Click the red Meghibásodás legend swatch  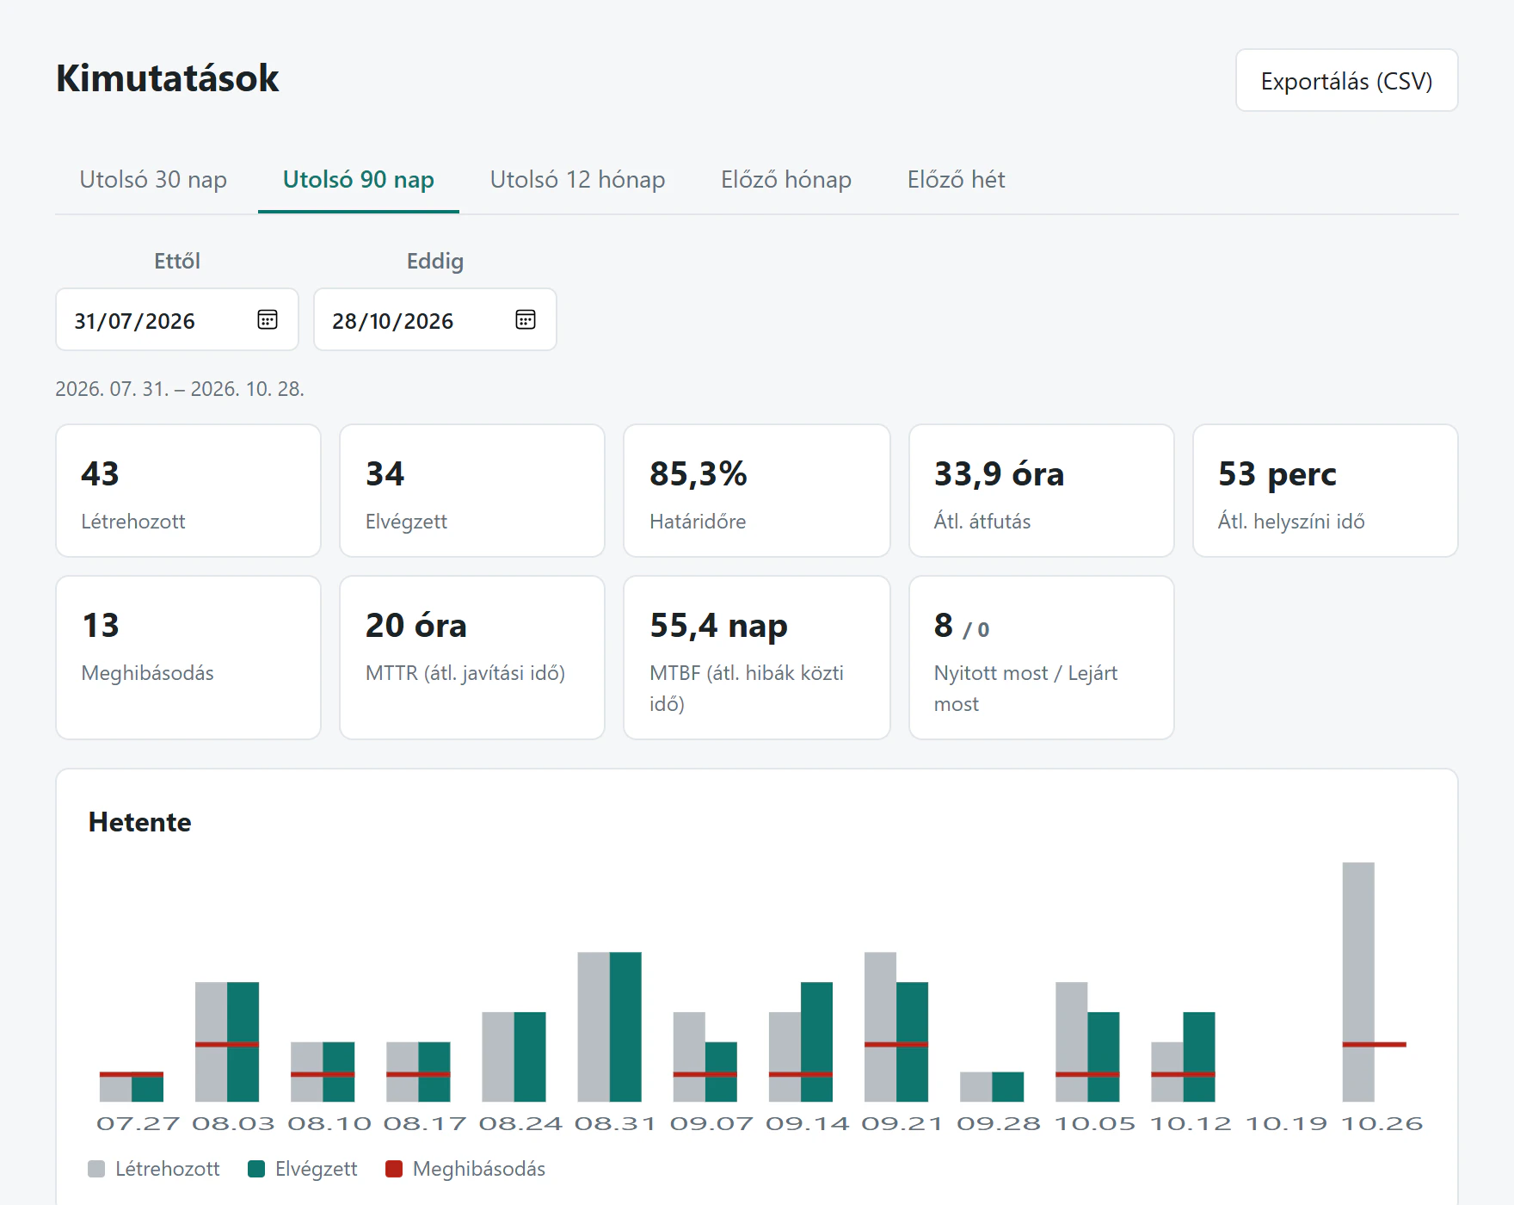[x=394, y=1169]
